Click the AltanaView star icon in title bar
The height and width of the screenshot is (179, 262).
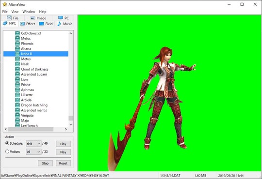(x=5, y=4)
